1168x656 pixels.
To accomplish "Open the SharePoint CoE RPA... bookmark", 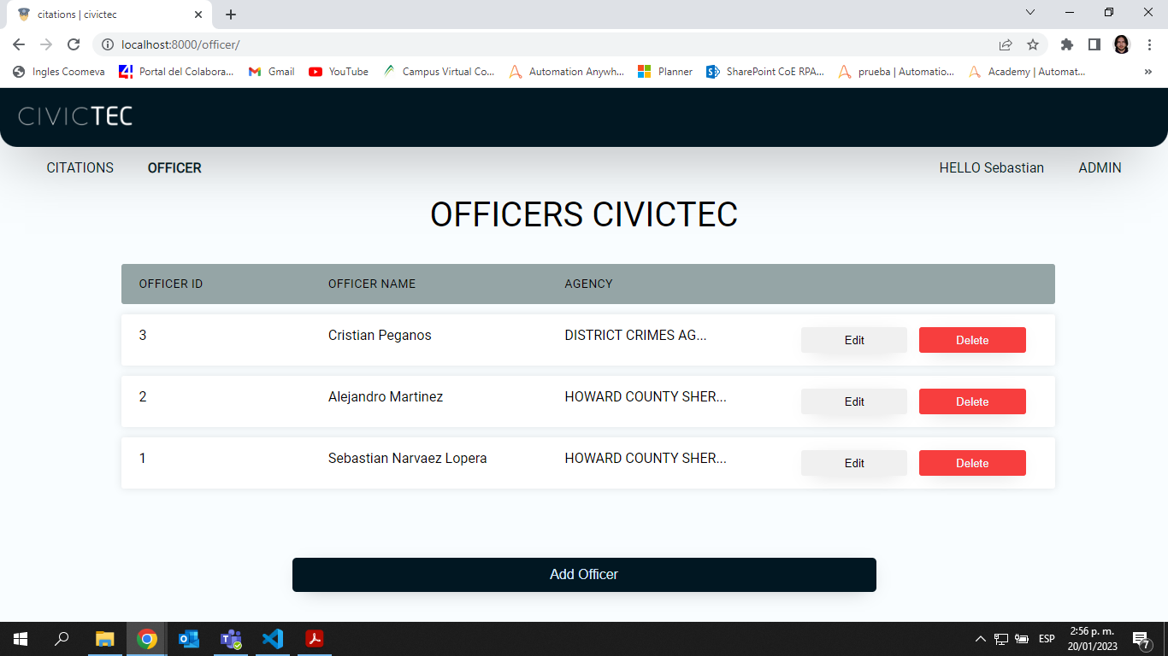I will pos(765,72).
